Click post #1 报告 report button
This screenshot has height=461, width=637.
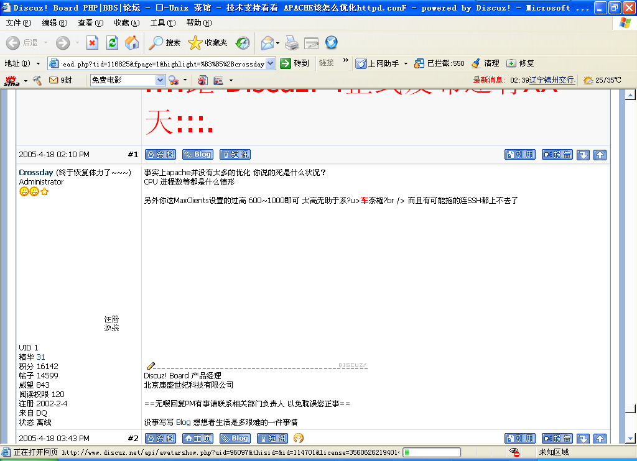click(x=557, y=155)
